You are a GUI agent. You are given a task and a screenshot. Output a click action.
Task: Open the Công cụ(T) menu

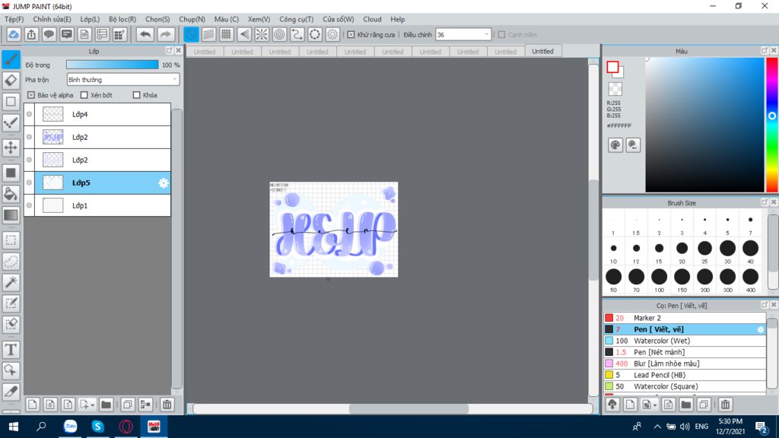click(296, 19)
